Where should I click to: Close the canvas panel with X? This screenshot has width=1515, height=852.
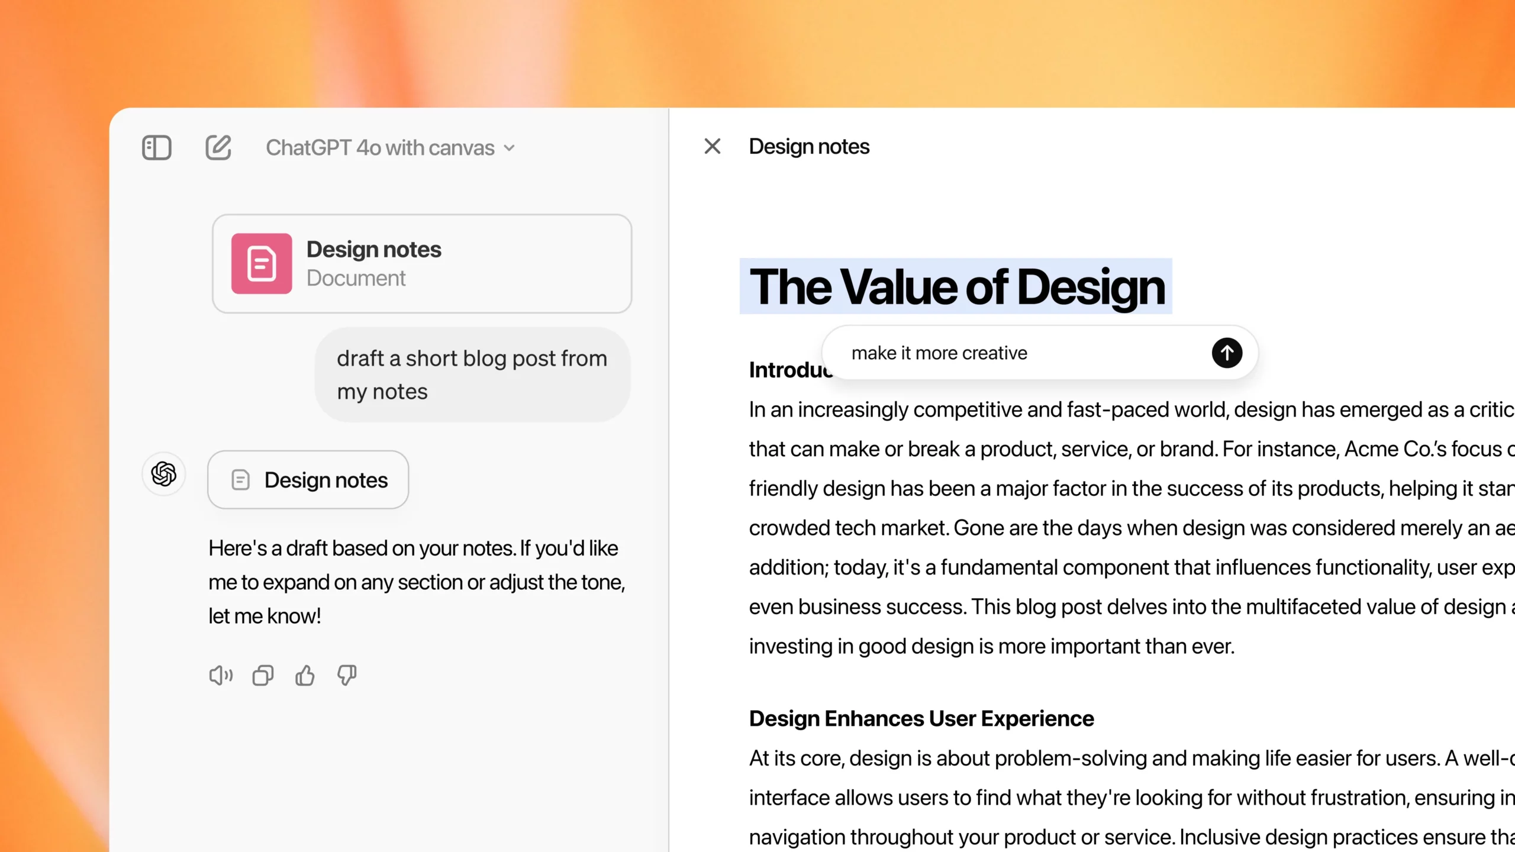pyautogui.click(x=712, y=146)
